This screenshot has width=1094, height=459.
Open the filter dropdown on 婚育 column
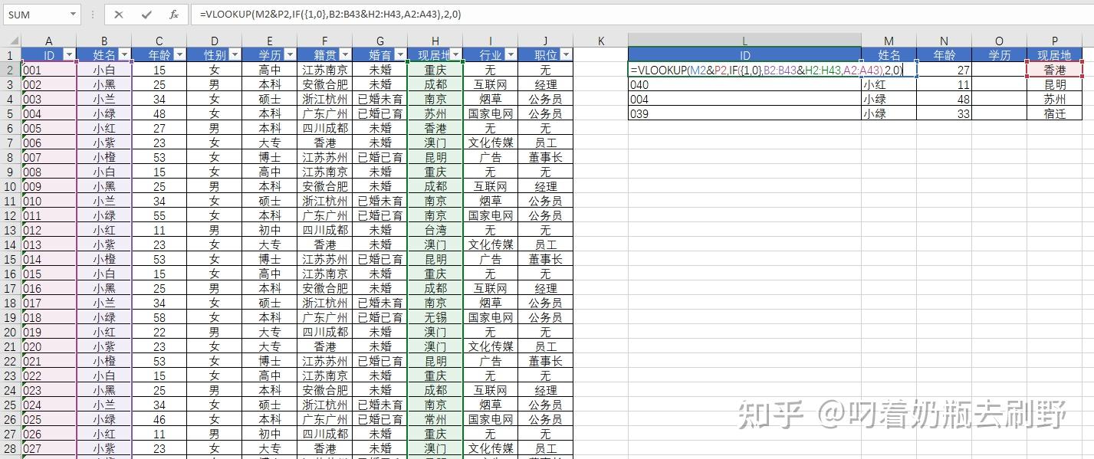tap(400, 54)
